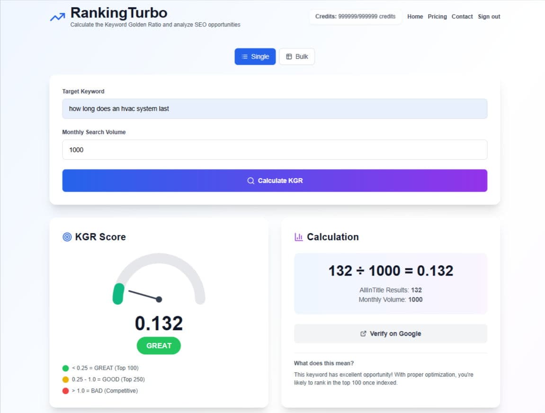The height and width of the screenshot is (413, 545).
Task: Click the green GREAT status badge
Action: tap(159, 346)
